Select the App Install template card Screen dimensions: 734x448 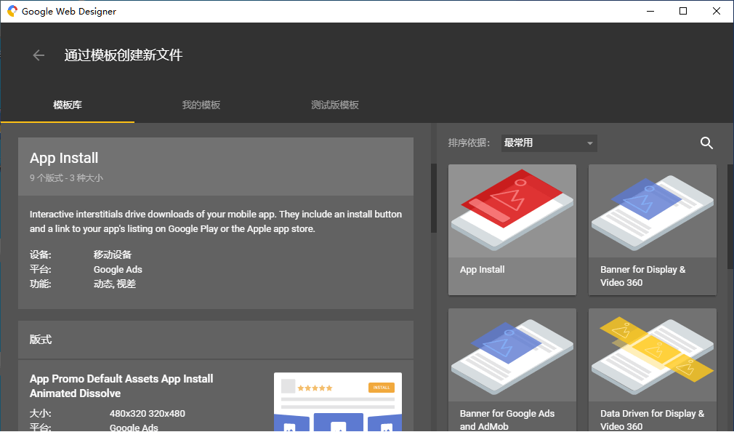pyautogui.click(x=512, y=230)
